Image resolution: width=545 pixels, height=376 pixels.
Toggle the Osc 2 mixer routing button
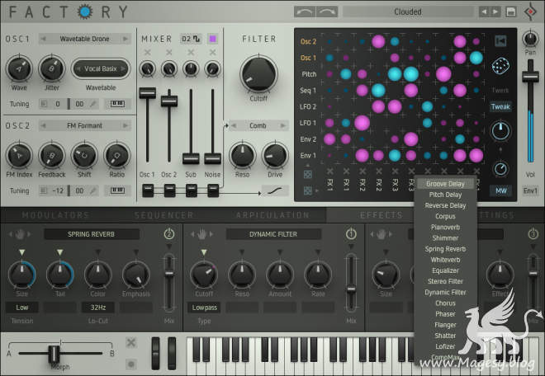click(169, 190)
